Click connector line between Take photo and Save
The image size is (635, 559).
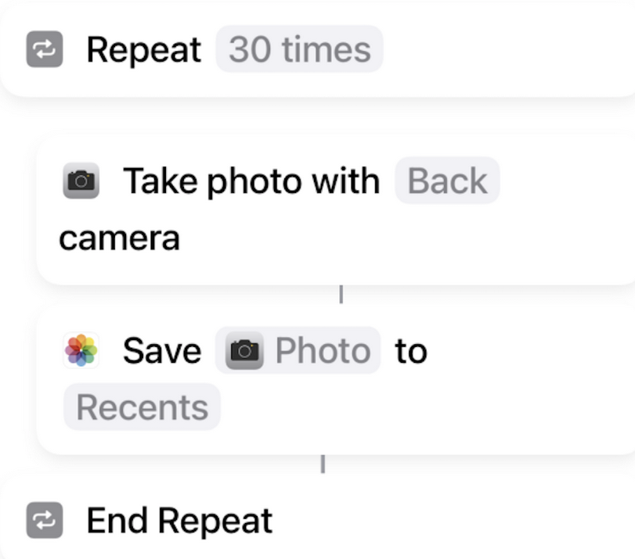(x=341, y=295)
